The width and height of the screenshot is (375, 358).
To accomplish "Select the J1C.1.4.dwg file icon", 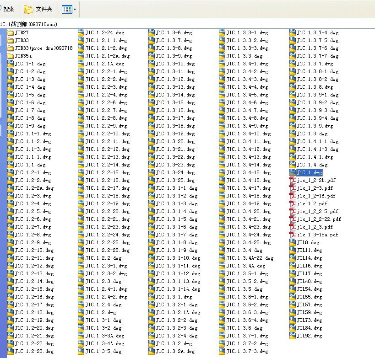I will tap(293, 165).
